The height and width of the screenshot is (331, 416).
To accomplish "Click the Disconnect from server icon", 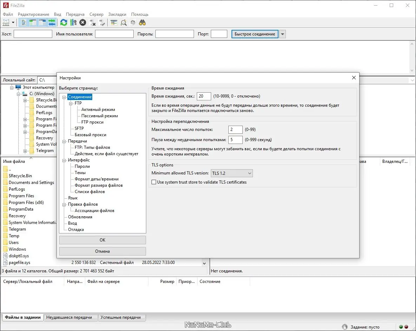I will [x=92, y=22].
